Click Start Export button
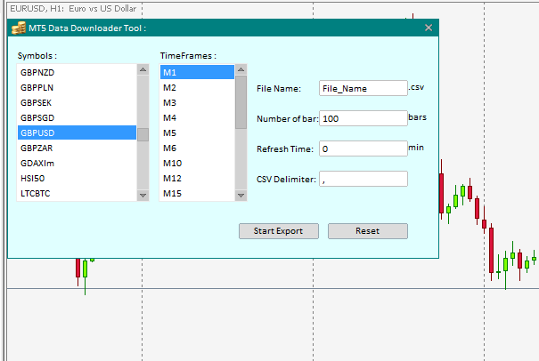The image size is (539, 361). tap(279, 231)
